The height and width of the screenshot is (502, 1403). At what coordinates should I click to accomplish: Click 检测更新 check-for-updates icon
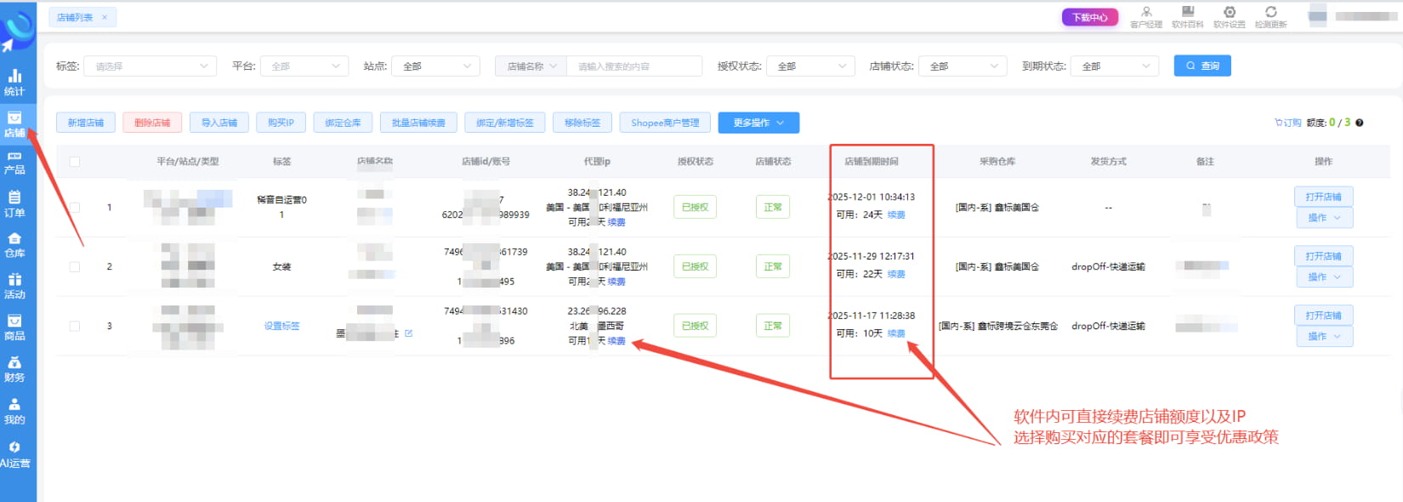pos(1270,17)
